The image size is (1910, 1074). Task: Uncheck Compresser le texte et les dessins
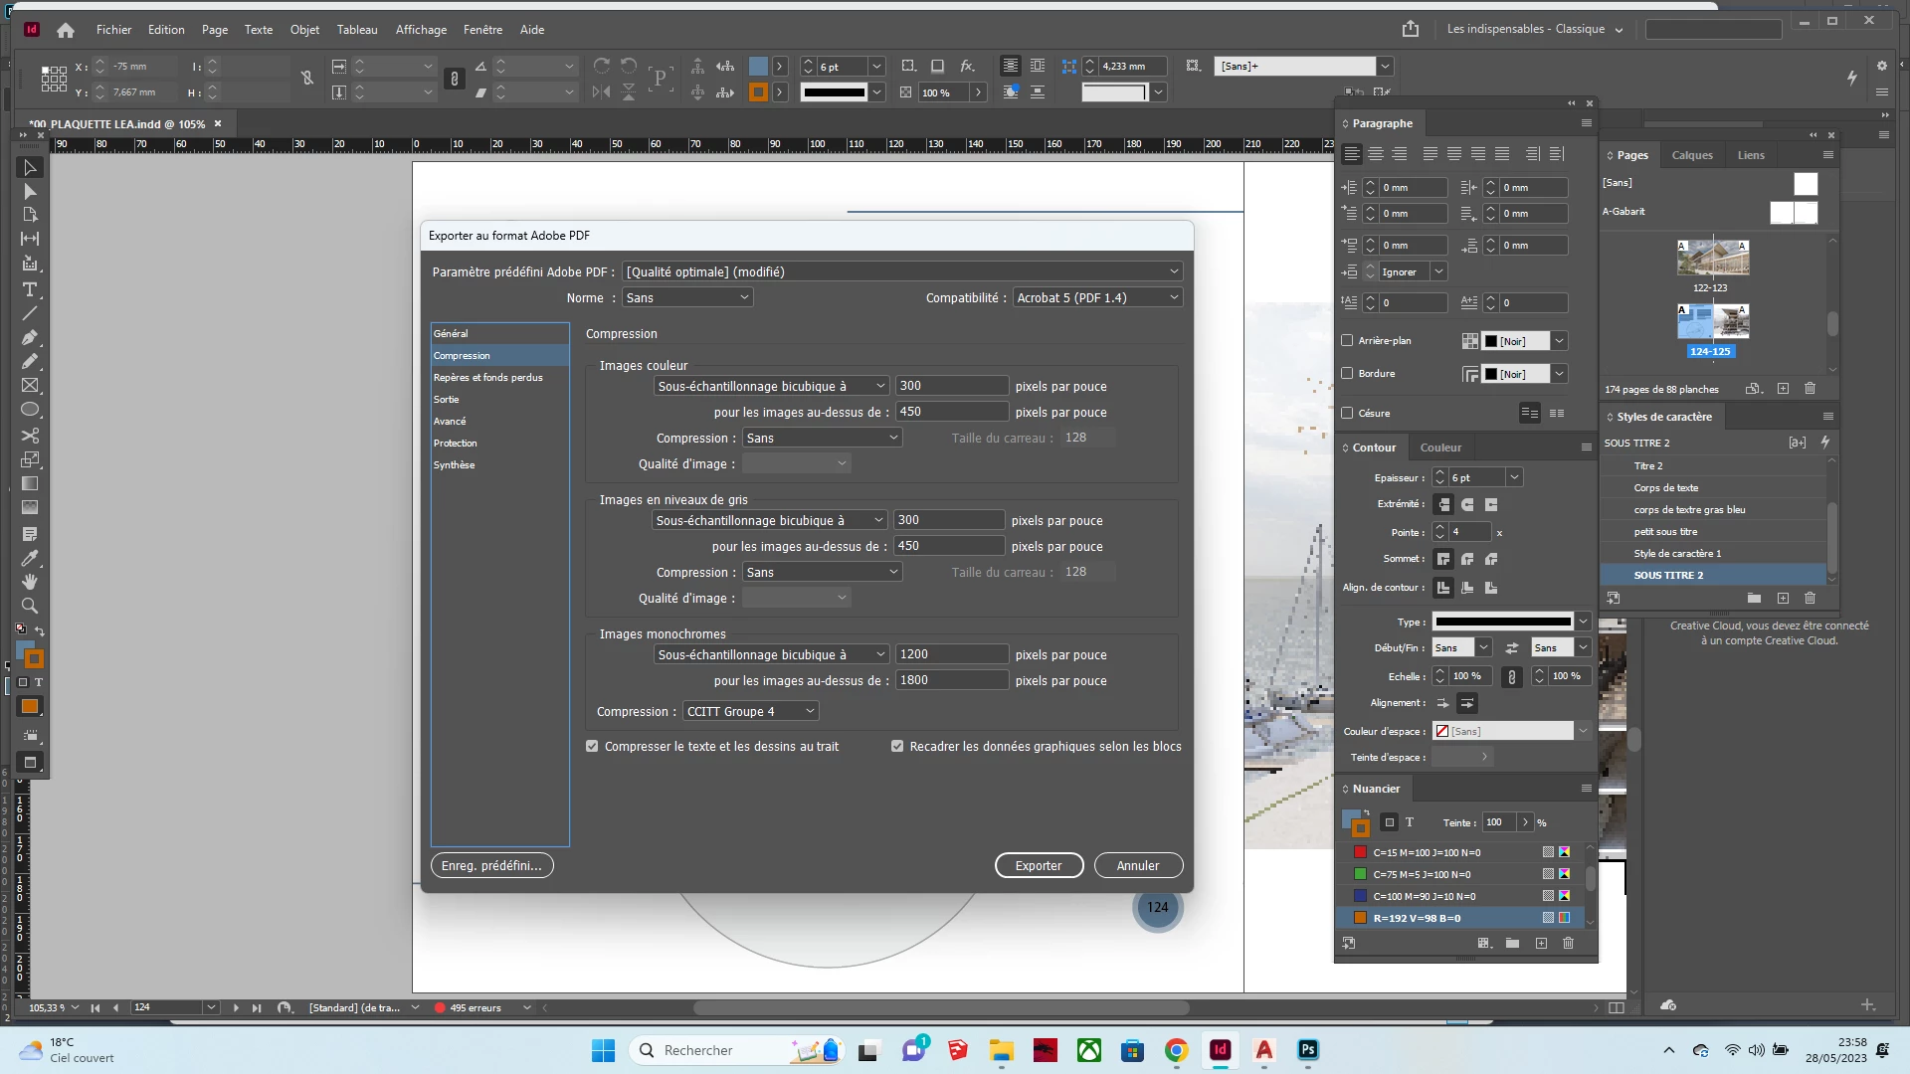click(593, 746)
